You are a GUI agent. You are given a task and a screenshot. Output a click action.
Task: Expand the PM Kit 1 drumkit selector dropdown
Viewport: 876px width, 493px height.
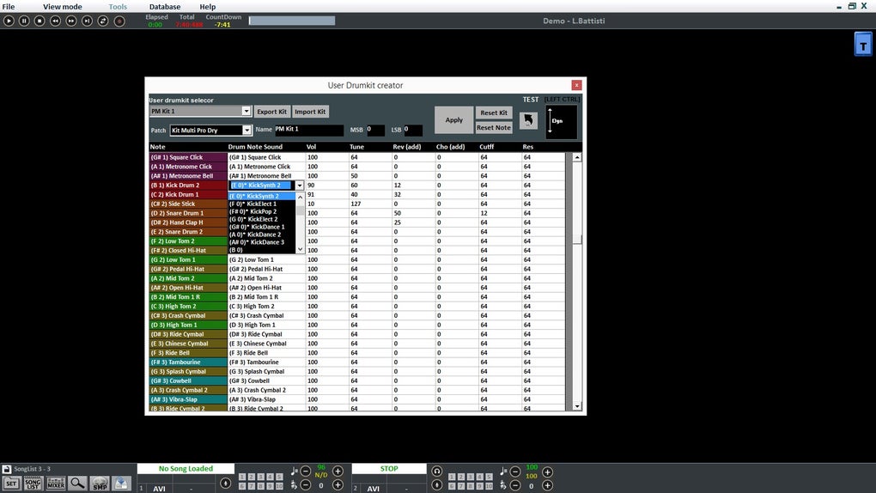click(x=246, y=111)
